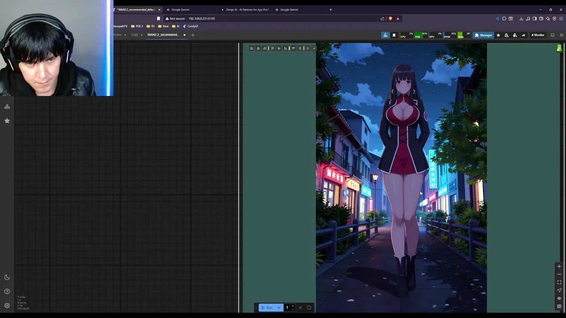Click the Brave Shields lion icon
Screen dimensions: 566x318
click(x=390, y=19)
